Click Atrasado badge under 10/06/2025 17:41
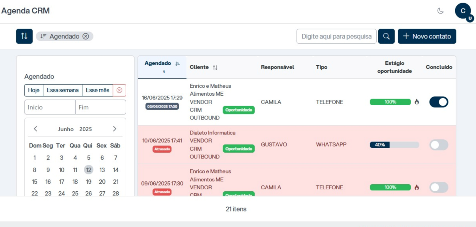 coord(162,149)
